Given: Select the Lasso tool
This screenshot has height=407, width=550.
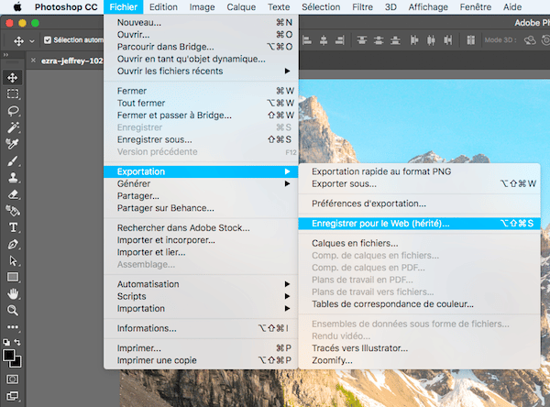Looking at the screenshot, I should pyautogui.click(x=13, y=110).
